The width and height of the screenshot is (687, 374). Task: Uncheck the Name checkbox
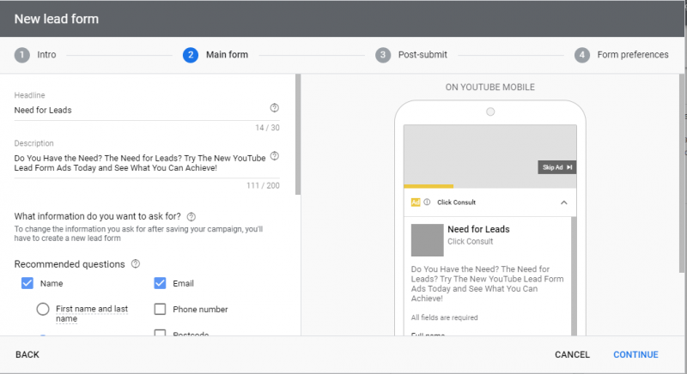click(x=27, y=283)
